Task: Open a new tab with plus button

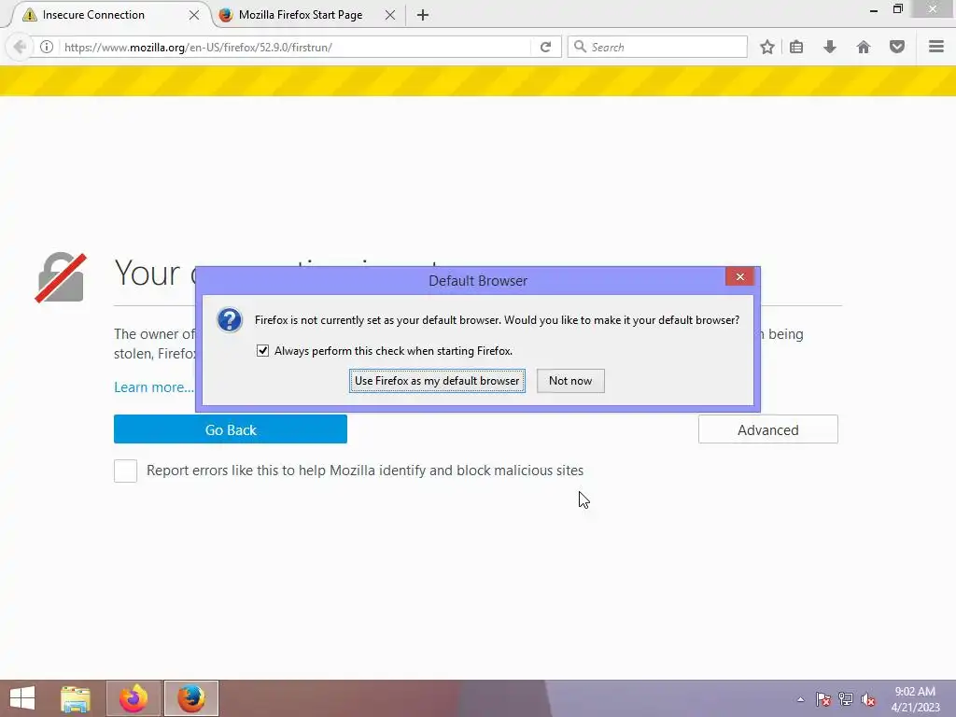Action: (x=423, y=15)
